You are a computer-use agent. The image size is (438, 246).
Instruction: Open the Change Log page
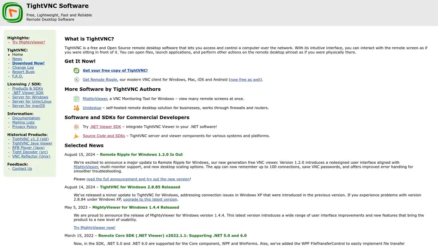coord(23,67)
